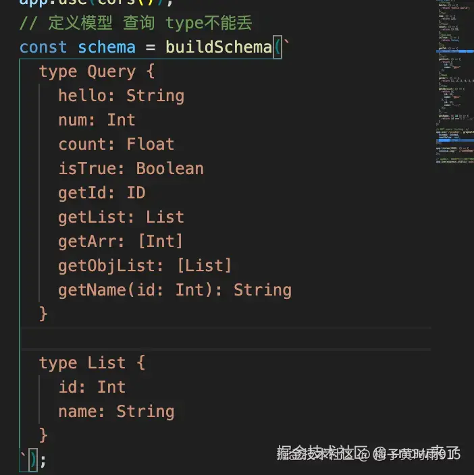
Task: Click the getId: ID field
Action: (x=101, y=193)
